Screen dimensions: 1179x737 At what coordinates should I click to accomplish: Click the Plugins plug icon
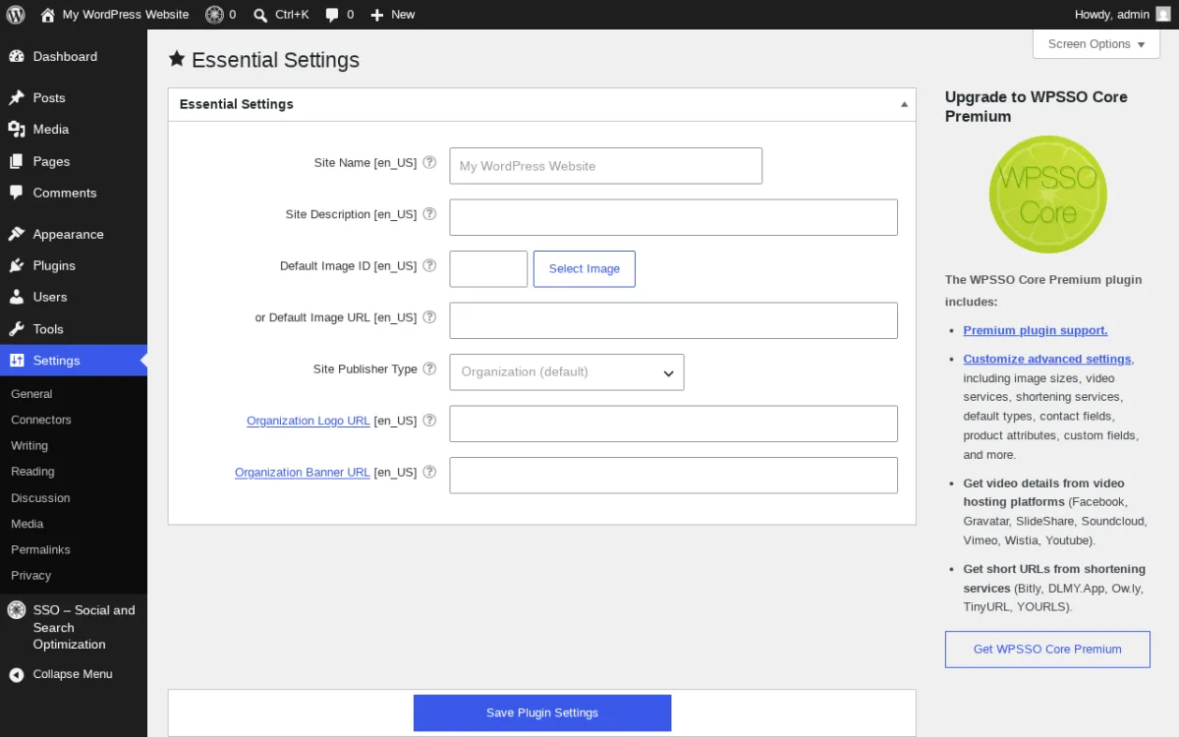click(x=17, y=265)
